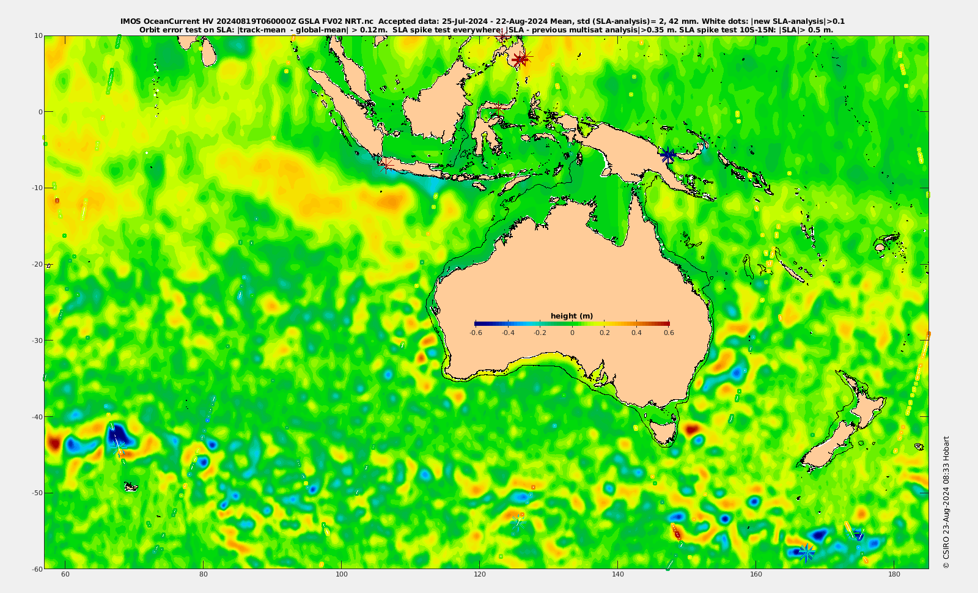Click the red asterisk off western Java

tap(385, 164)
